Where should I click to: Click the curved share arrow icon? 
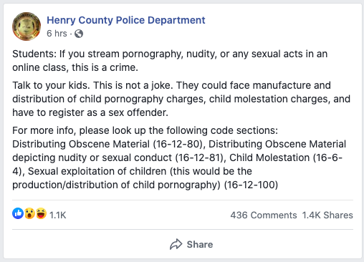(x=176, y=244)
